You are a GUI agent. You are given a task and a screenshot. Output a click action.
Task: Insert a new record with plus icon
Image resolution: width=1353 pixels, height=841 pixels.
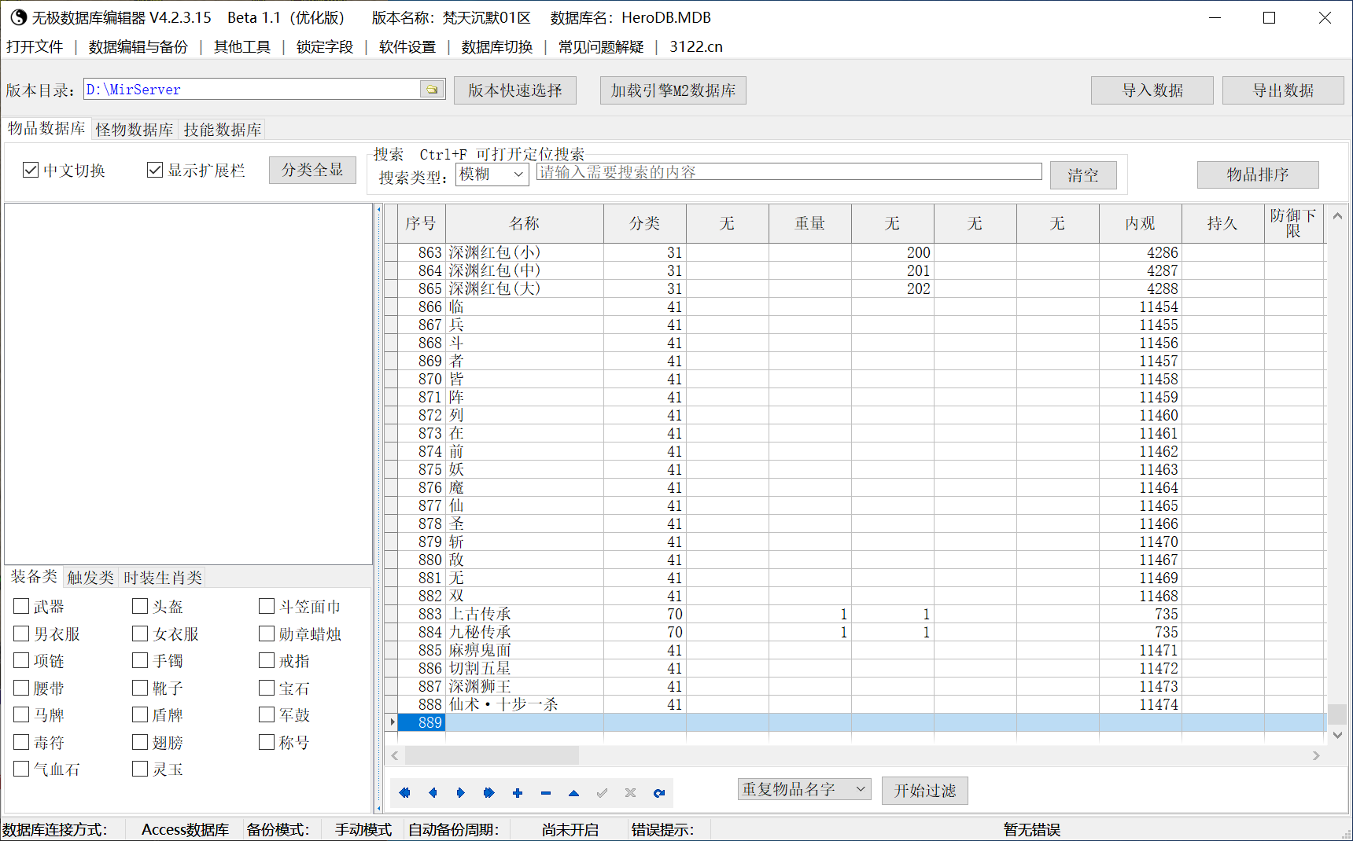[x=518, y=793]
